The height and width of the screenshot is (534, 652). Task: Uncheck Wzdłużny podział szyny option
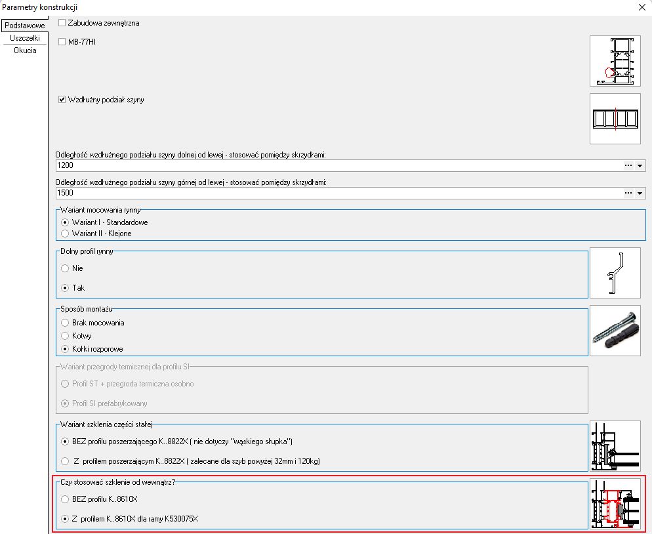[62, 100]
